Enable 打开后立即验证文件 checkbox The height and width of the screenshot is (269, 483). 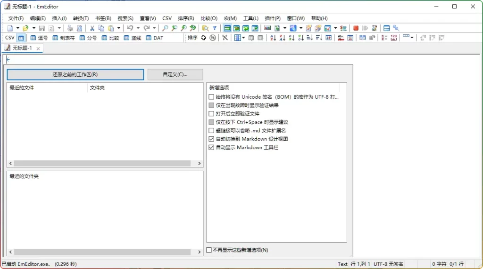[x=211, y=114]
